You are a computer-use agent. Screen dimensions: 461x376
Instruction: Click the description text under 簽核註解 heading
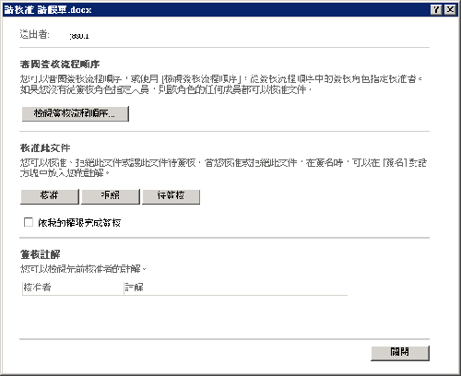[83, 269]
